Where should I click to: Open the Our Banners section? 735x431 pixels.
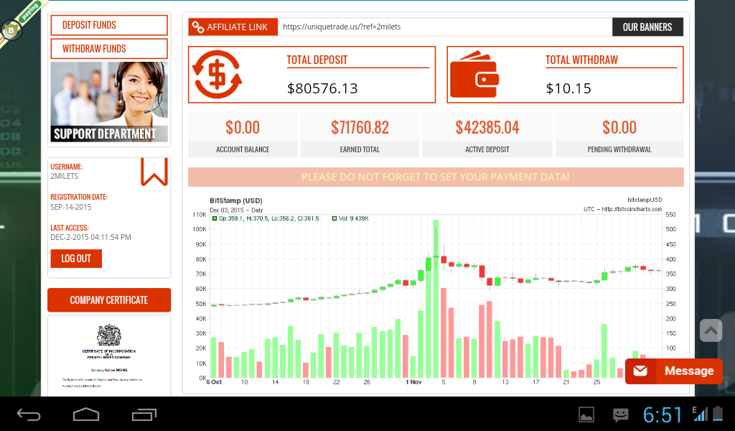click(x=647, y=27)
